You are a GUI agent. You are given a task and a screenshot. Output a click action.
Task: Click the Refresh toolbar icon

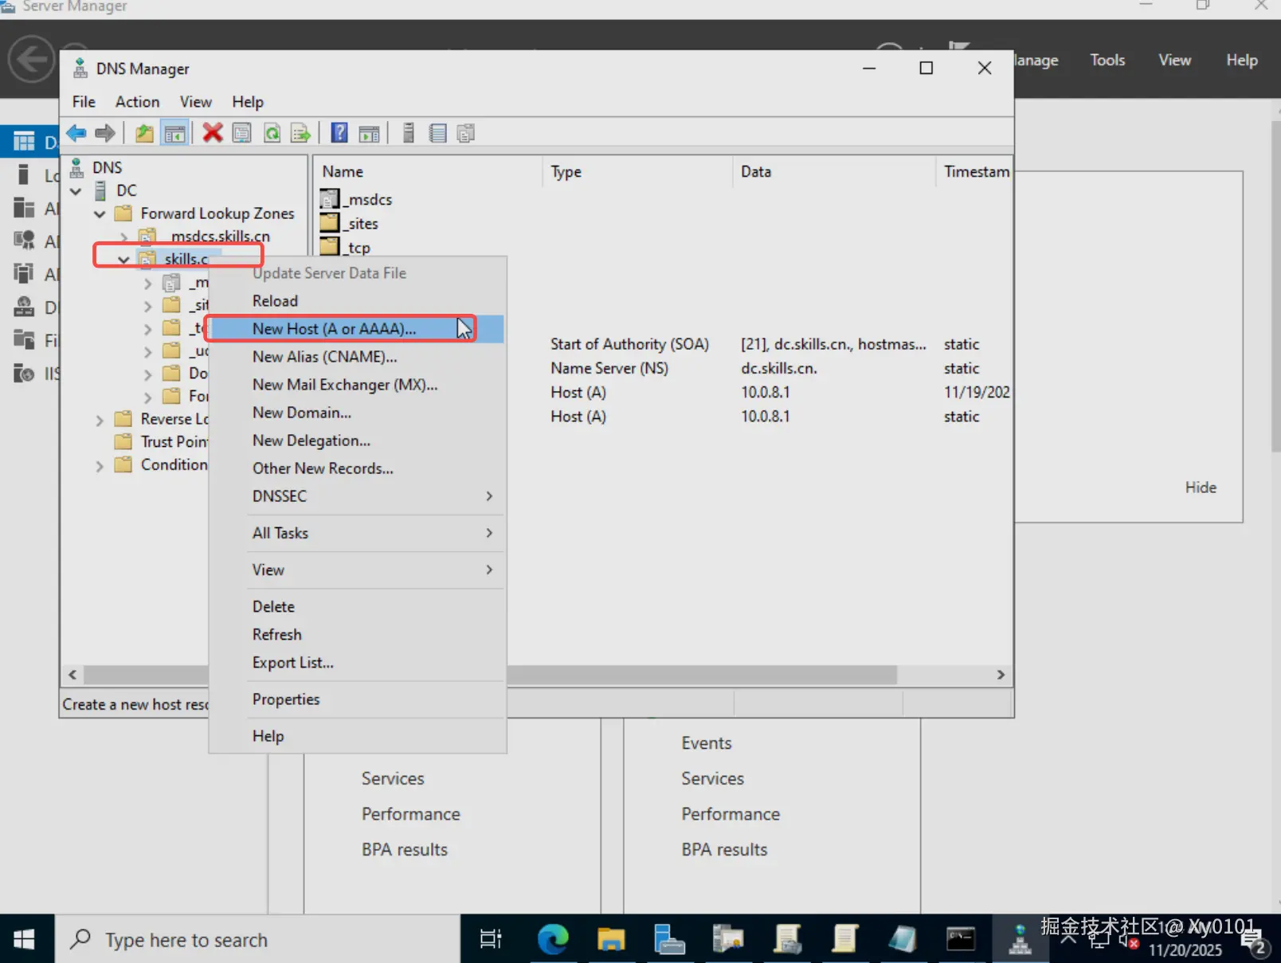pos(272,133)
